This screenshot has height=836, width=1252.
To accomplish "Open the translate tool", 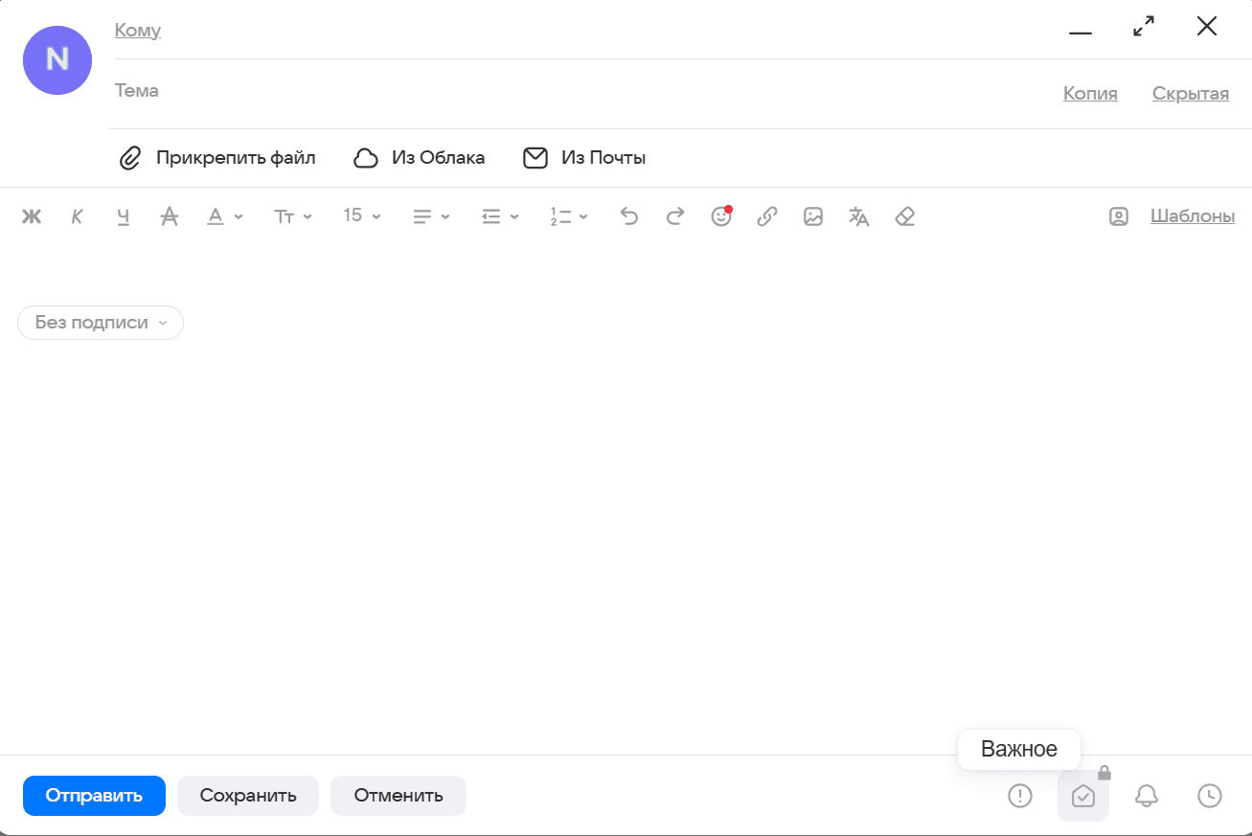I will 859,216.
